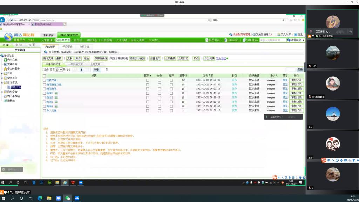The image size is (359, 202).
Task: Click WeChat icon in the Windows taskbar
Action: pyautogui.click(x=68, y=198)
